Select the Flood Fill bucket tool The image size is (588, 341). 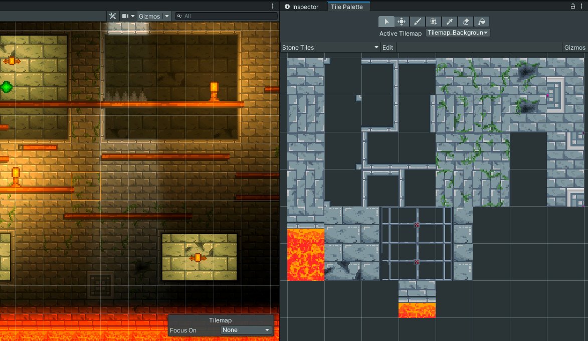coord(482,22)
